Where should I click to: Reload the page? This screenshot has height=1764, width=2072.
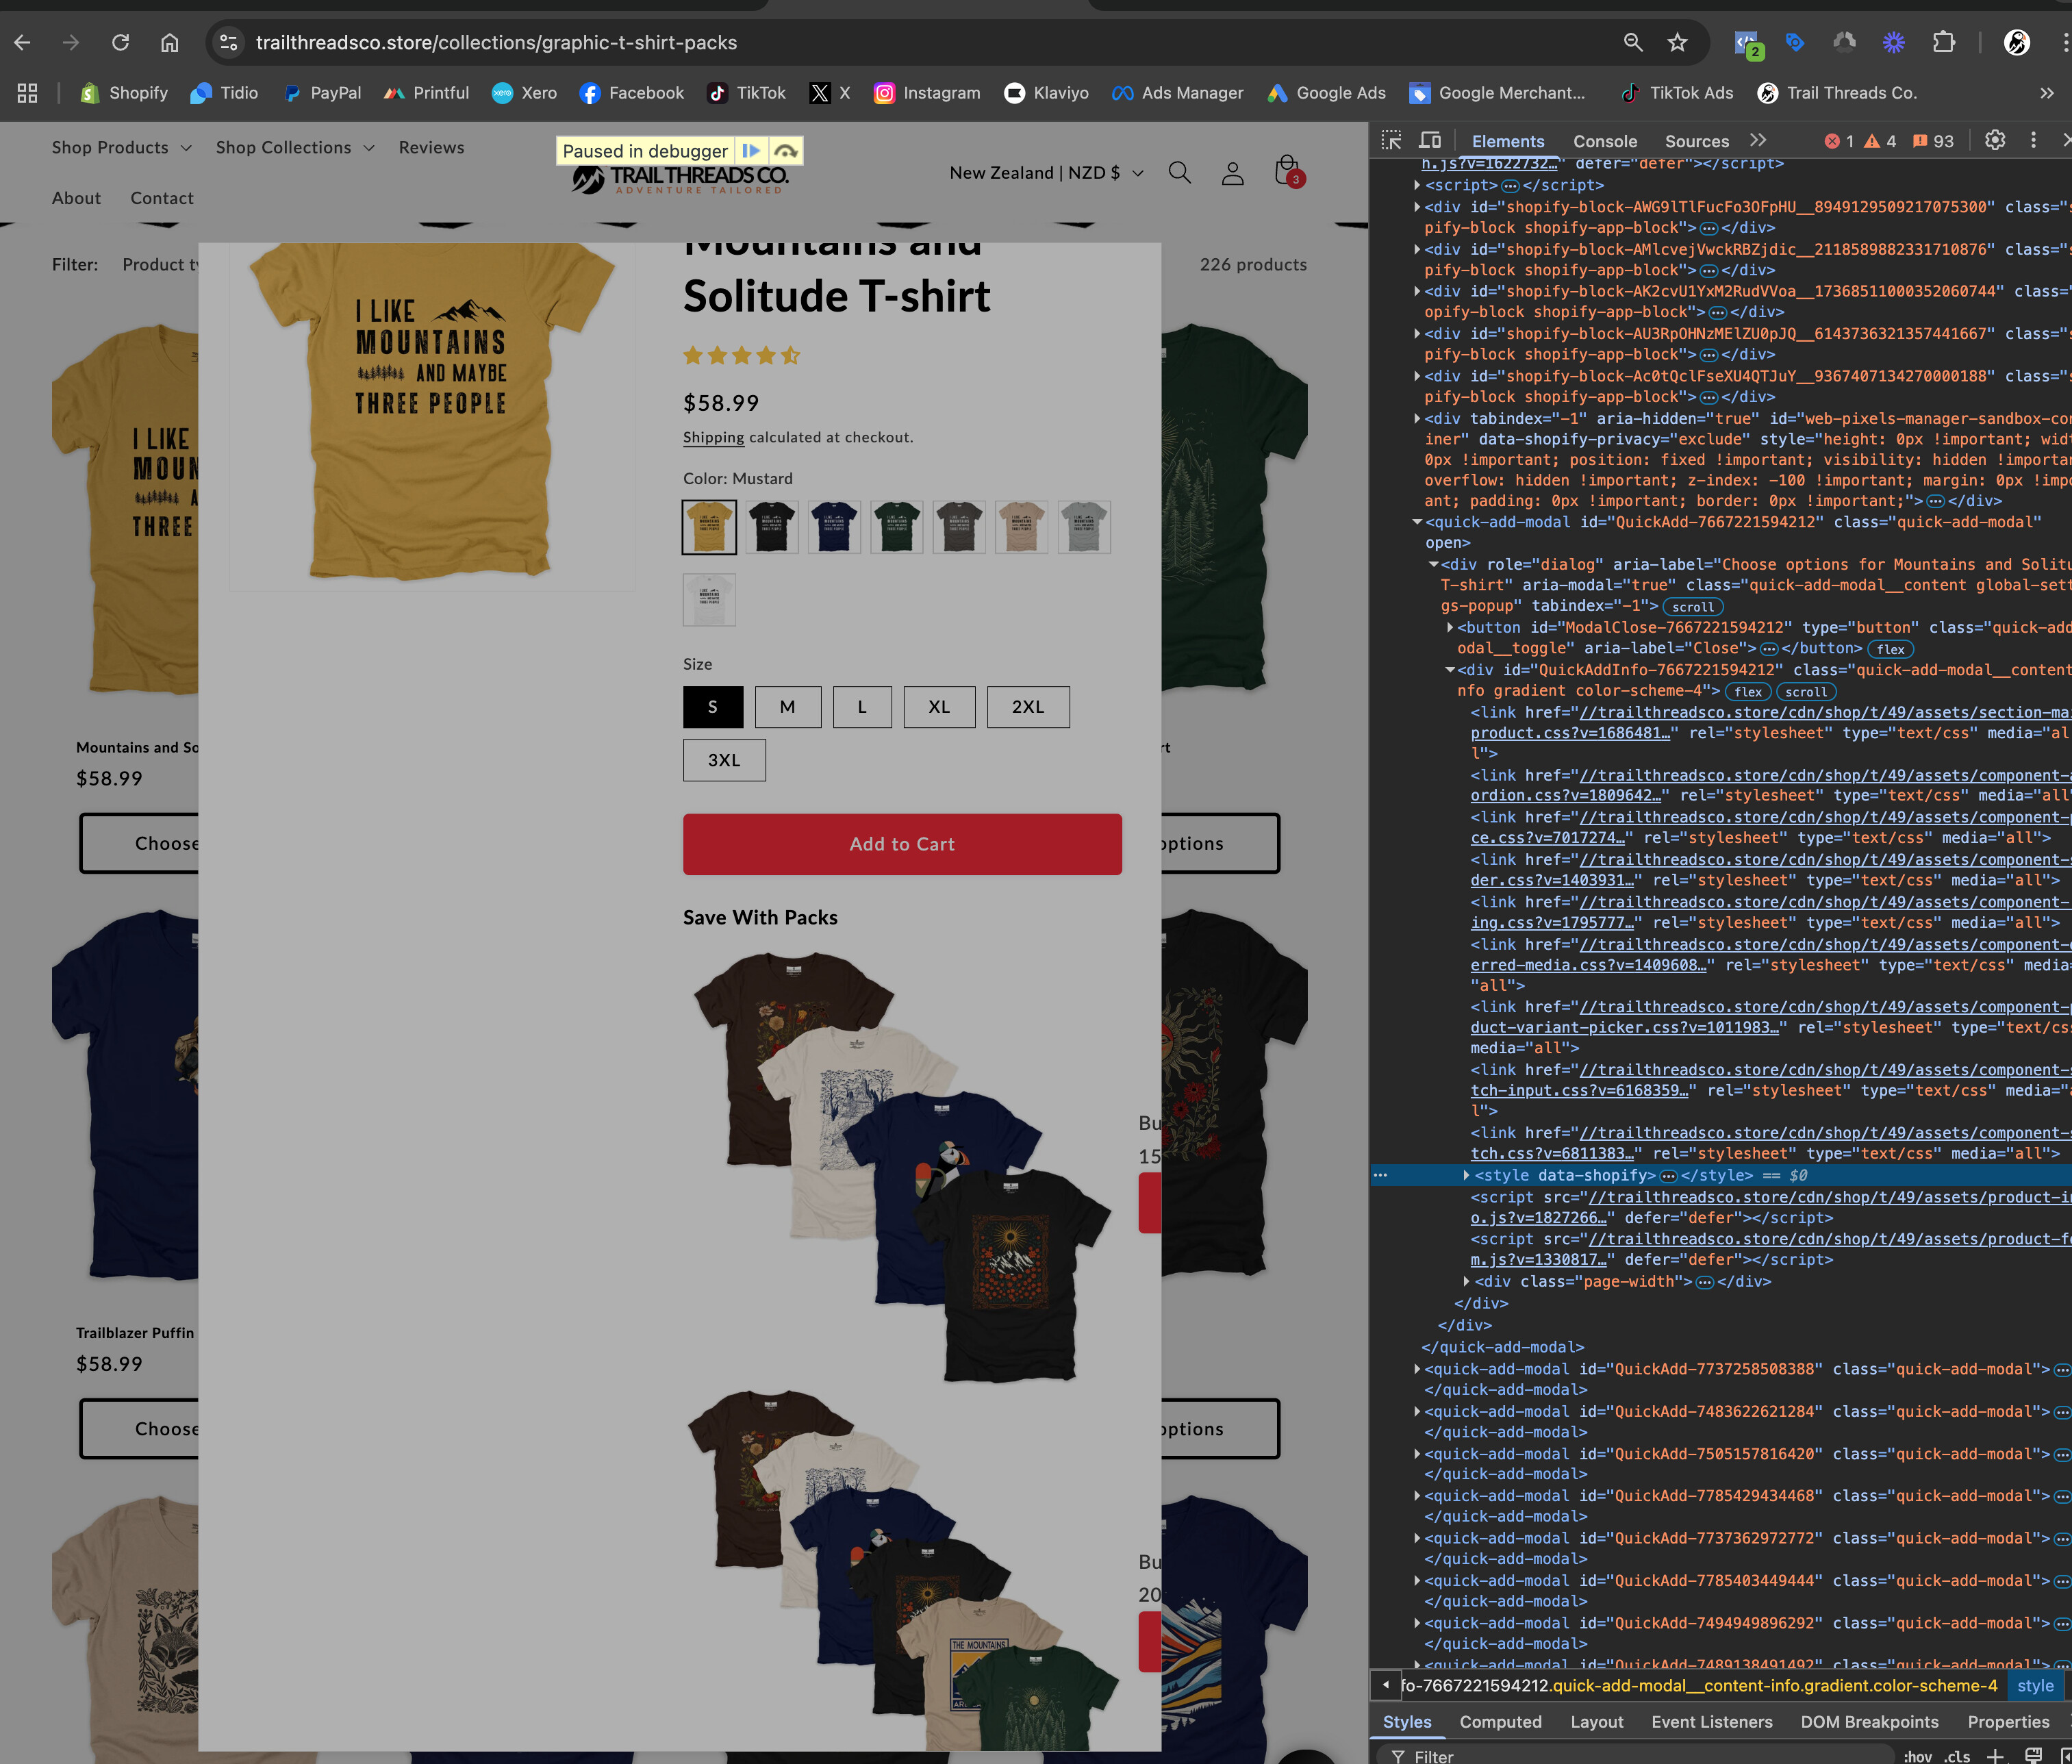[120, 42]
